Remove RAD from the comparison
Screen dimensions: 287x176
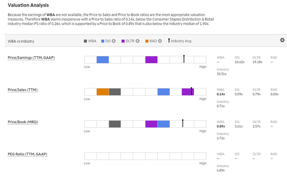click(160, 41)
